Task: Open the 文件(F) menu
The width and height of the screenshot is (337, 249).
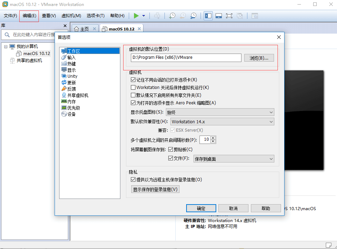Action: pos(10,16)
